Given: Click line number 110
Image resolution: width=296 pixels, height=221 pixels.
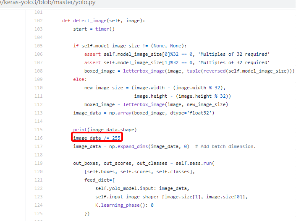Looking at the screenshot, I should [x=39, y=88].
